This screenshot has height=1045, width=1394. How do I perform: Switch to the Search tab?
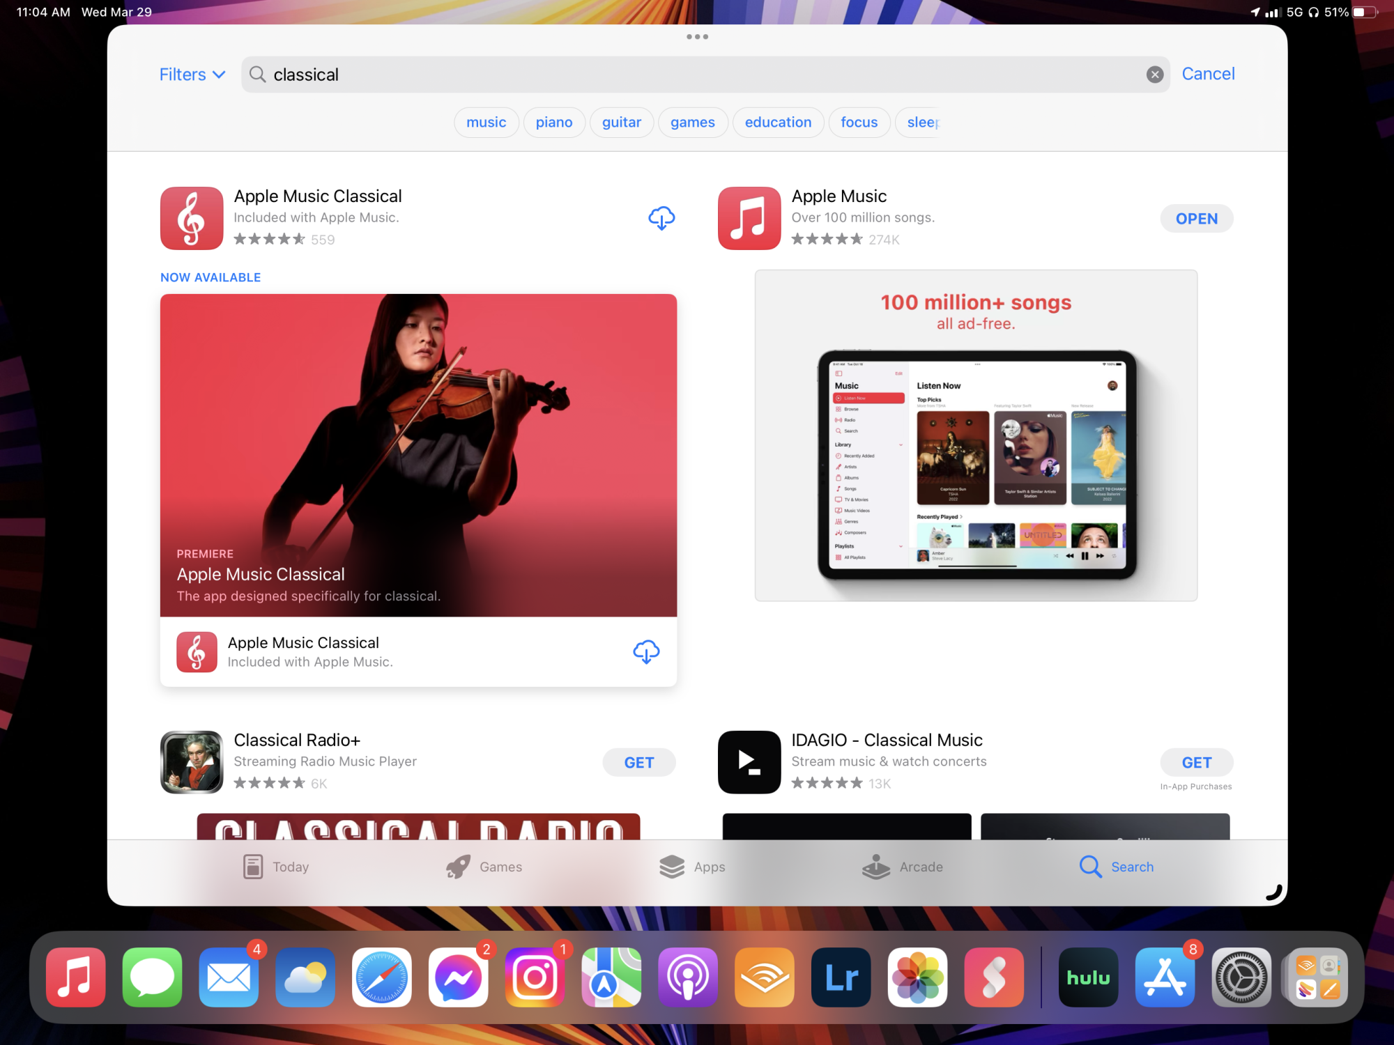1116,867
